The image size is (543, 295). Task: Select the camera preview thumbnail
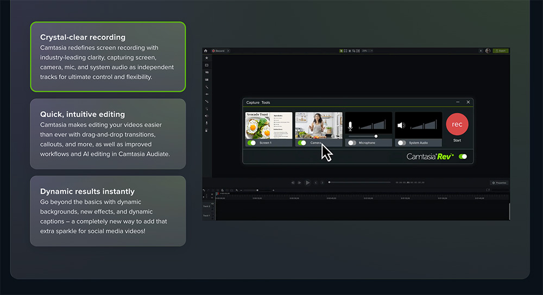(319, 125)
